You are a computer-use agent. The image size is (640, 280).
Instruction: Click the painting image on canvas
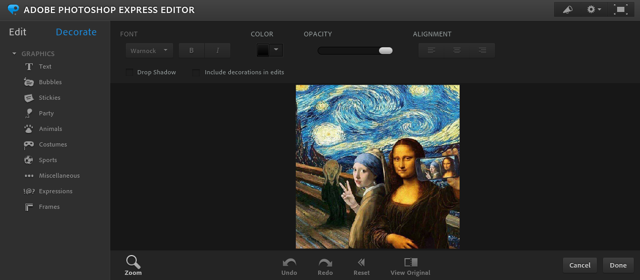click(x=377, y=167)
